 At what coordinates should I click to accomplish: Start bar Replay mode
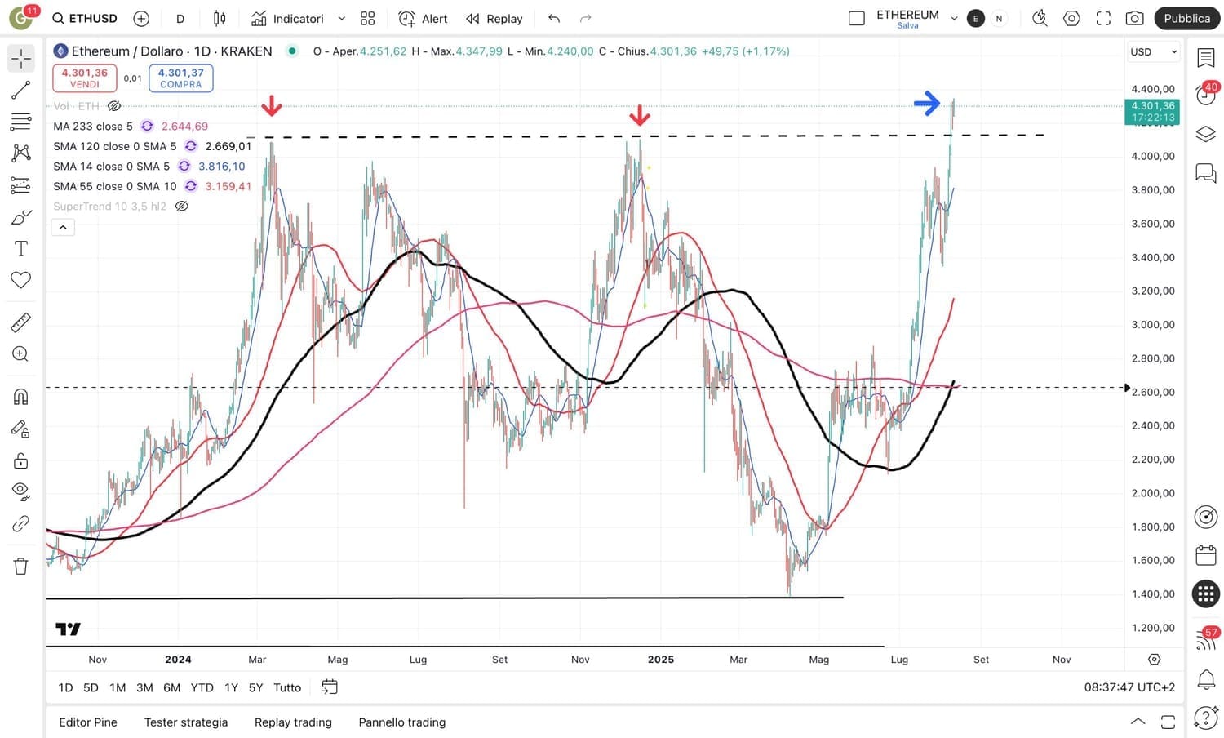tap(494, 18)
